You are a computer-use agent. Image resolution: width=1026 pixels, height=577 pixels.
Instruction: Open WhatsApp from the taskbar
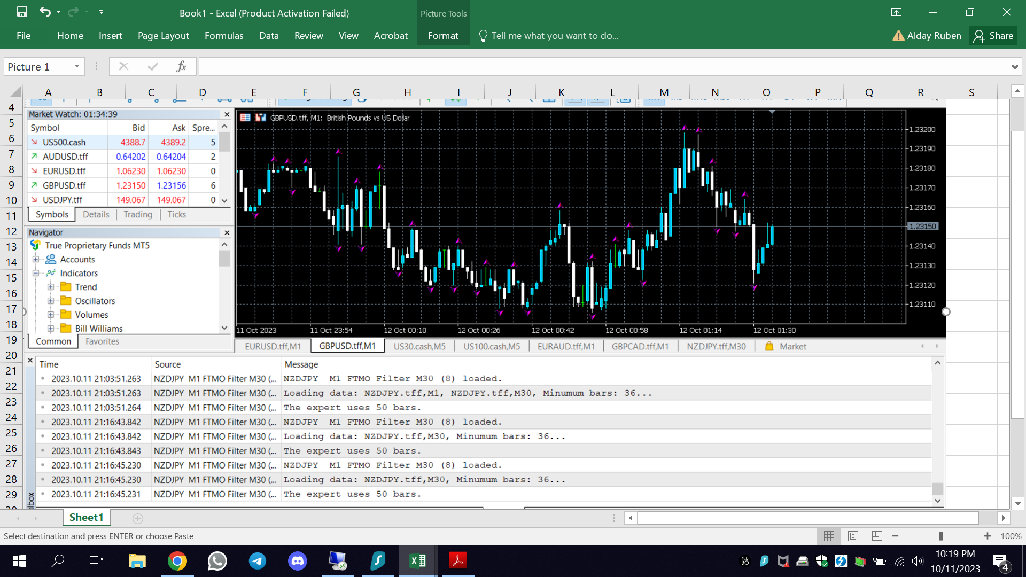217,560
